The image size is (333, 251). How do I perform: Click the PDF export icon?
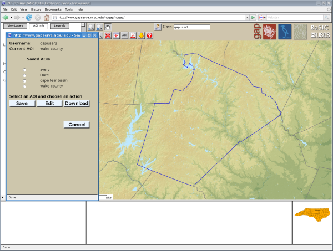tap(133, 35)
